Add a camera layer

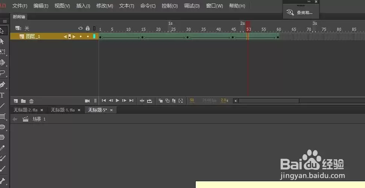pyautogui.click(x=87, y=101)
